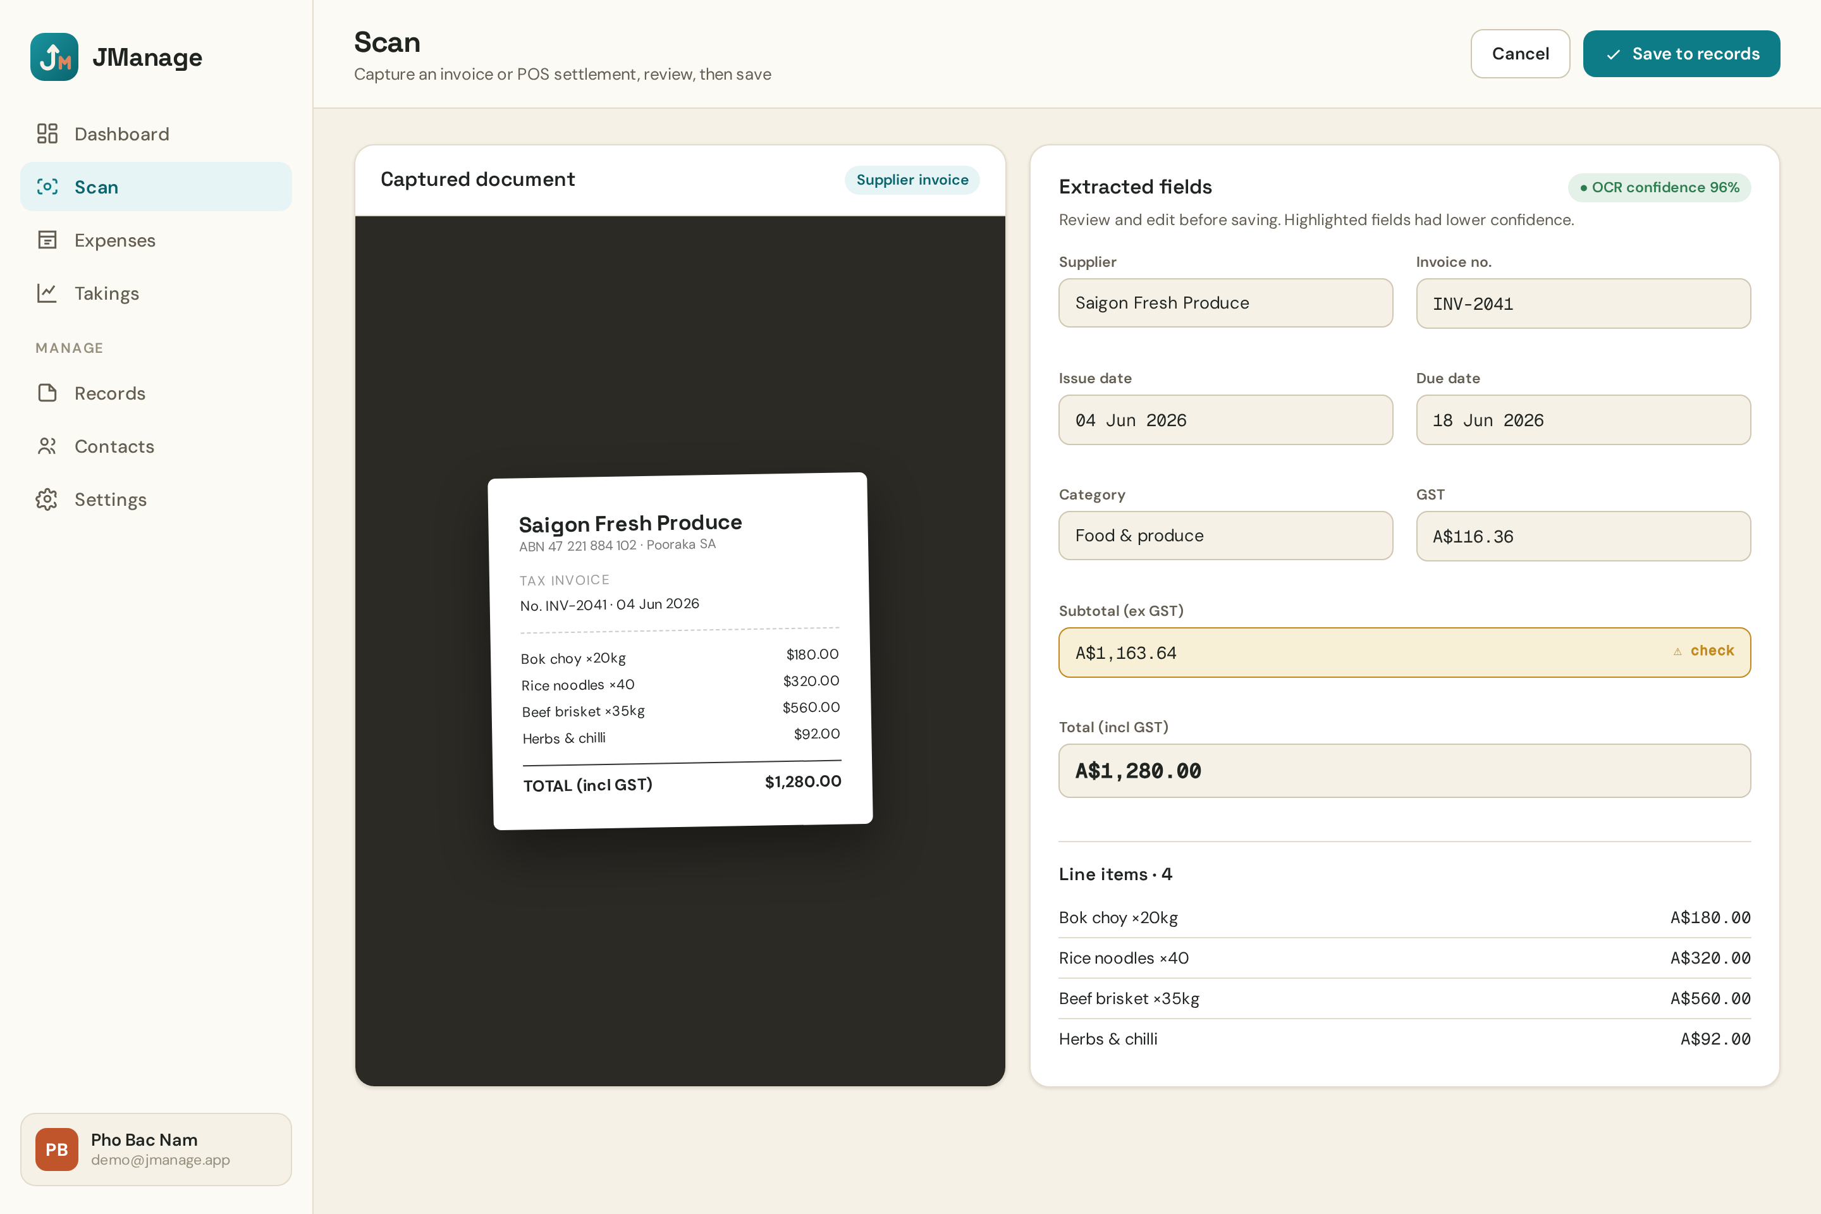Image resolution: width=1821 pixels, height=1214 pixels.
Task: Click the Contacts people icon
Action: coord(47,446)
